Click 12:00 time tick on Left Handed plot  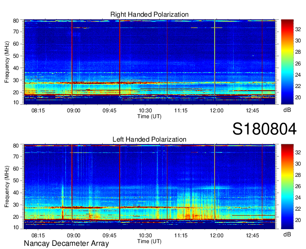click(216, 235)
